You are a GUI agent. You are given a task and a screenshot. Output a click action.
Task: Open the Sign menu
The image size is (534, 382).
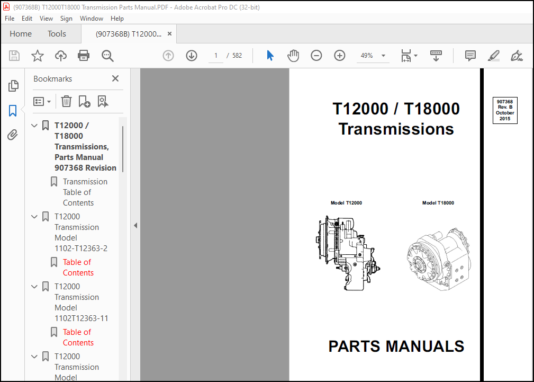[66, 19]
